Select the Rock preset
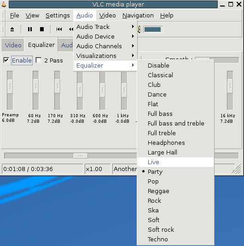This screenshot has height=246, width=244. tap(175, 201)
